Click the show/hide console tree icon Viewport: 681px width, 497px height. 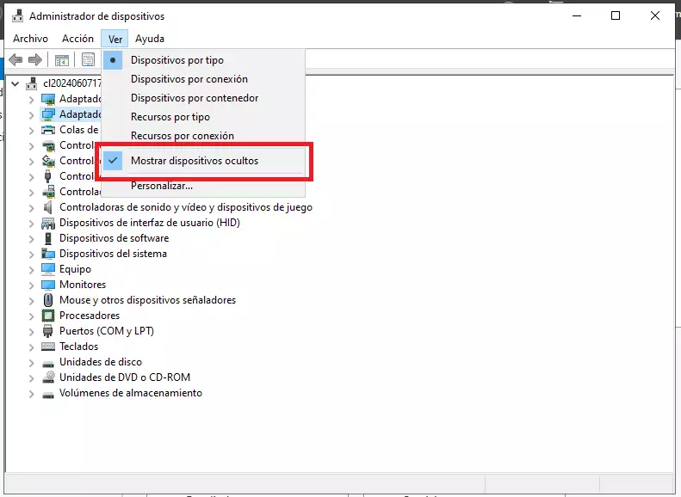tap(62, 60)
